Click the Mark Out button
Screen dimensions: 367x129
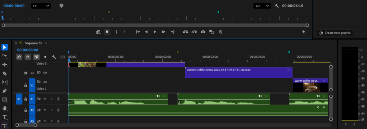[x=124, y=32]
